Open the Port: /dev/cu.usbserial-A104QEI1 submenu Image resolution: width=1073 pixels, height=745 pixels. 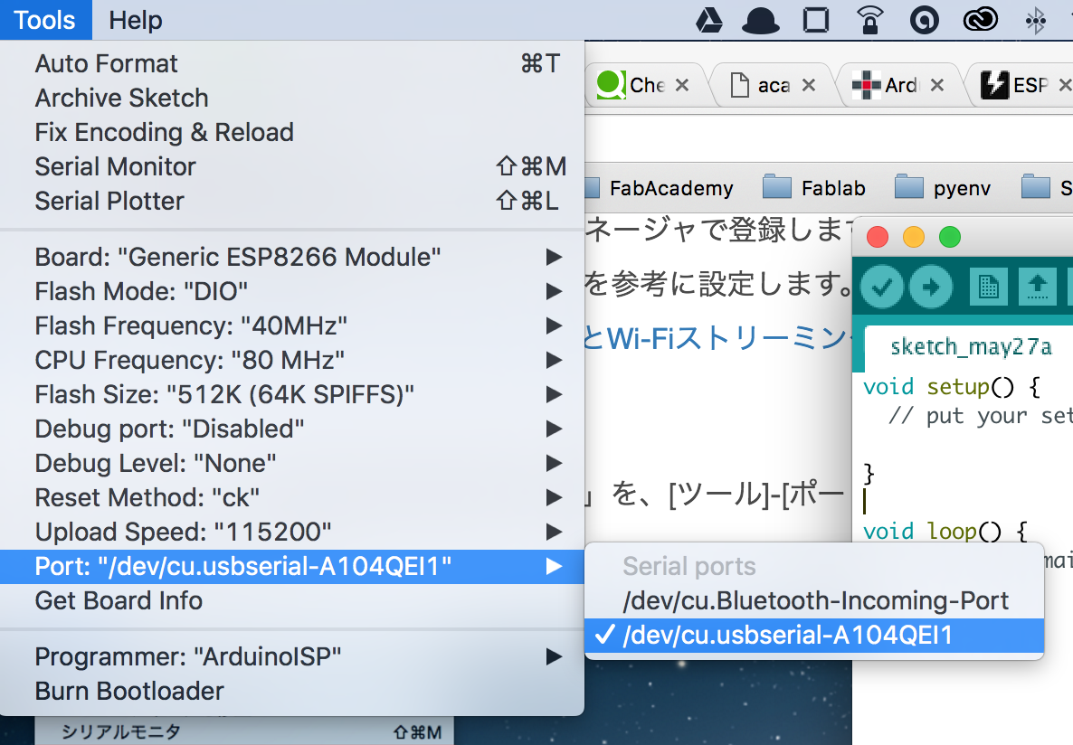coord(292,567)
